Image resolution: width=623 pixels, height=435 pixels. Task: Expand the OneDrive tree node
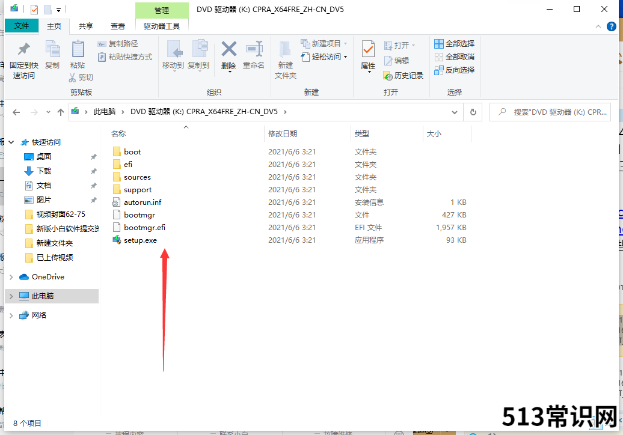11,277
